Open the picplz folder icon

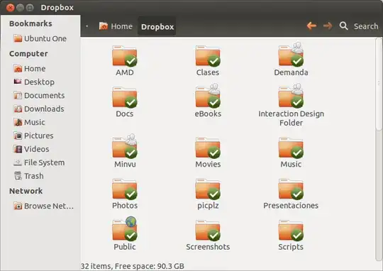tap(208, 189)
